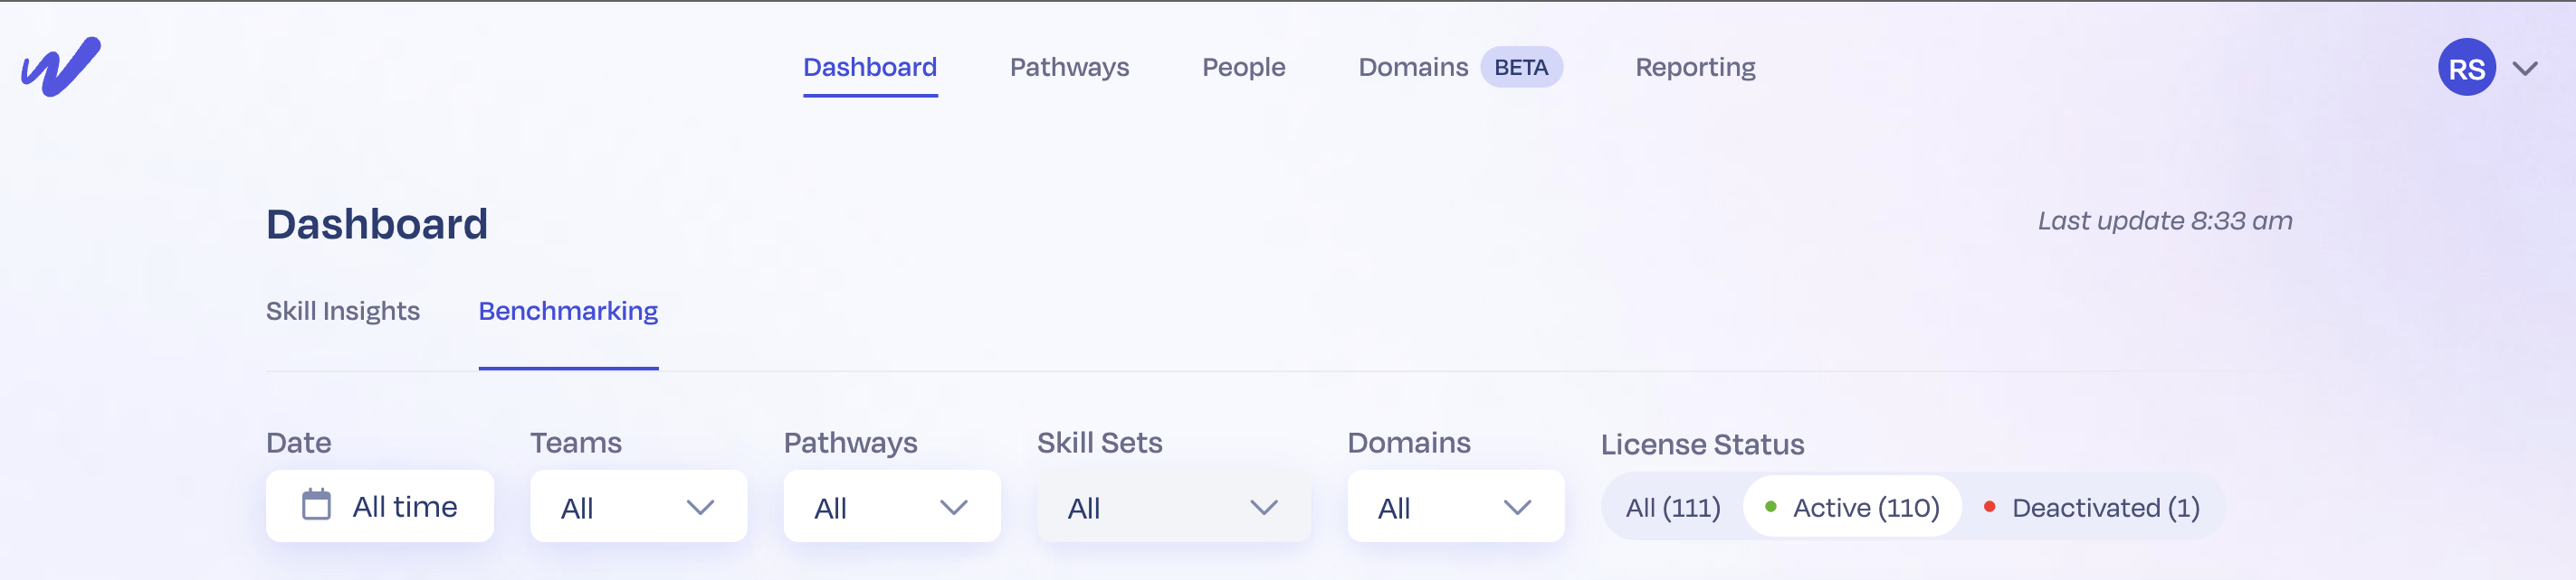
Task: Click the BETA badge next to Domains
Action: [x=1522, y=67]
